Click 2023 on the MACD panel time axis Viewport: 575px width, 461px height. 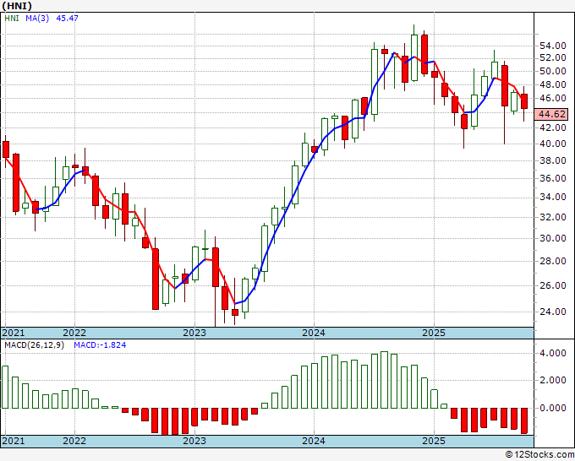[x=194, y=441]
